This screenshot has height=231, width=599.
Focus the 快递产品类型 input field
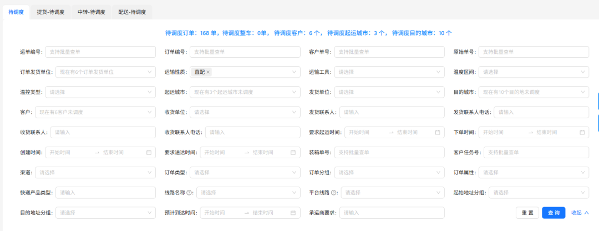106,193
